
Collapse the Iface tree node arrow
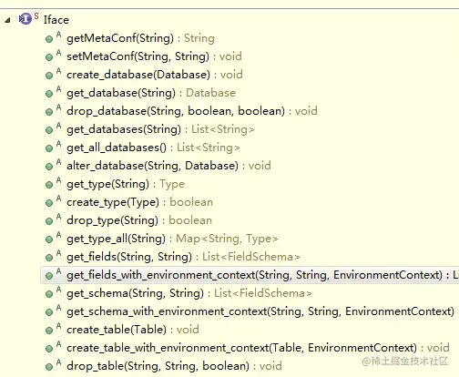8,20
